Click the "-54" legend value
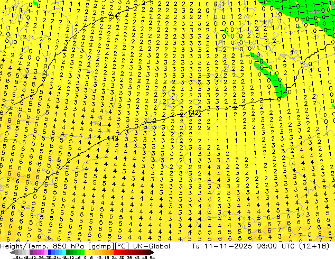Viewport: 335px width, 259px height. (x=17, y=258)
